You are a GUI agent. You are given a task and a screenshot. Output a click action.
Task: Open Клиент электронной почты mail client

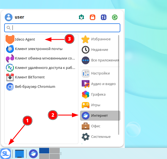pyautogui.click(x=38, y=49)
